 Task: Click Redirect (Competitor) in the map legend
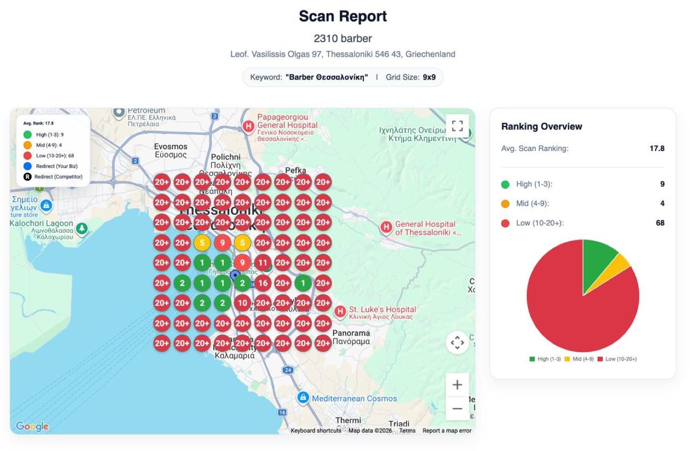[x=53, y=176]
